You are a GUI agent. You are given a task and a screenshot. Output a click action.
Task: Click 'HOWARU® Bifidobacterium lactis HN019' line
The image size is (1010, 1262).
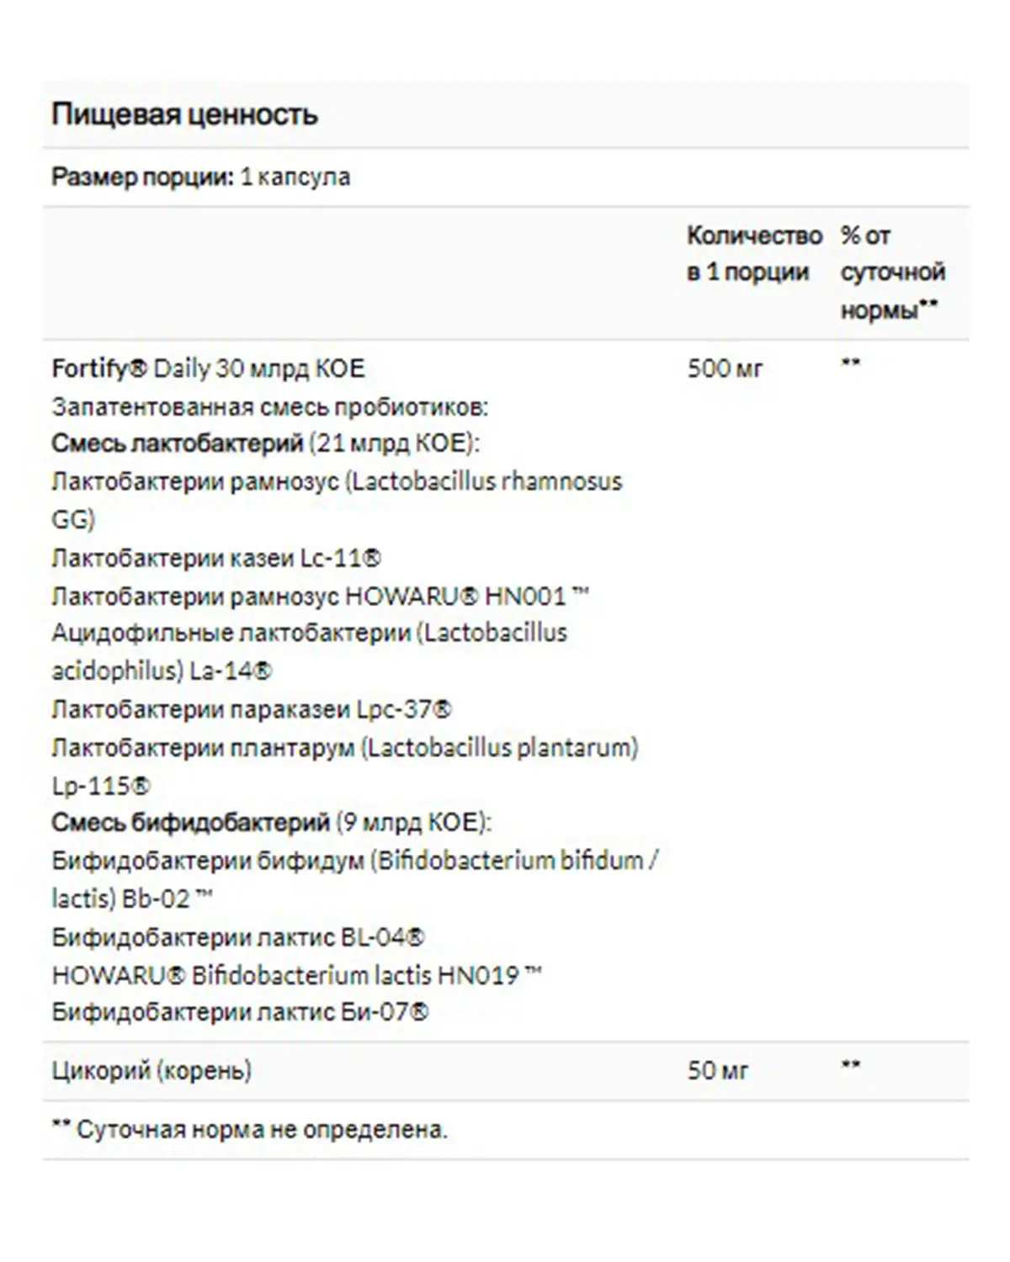[x=296, y=976]
